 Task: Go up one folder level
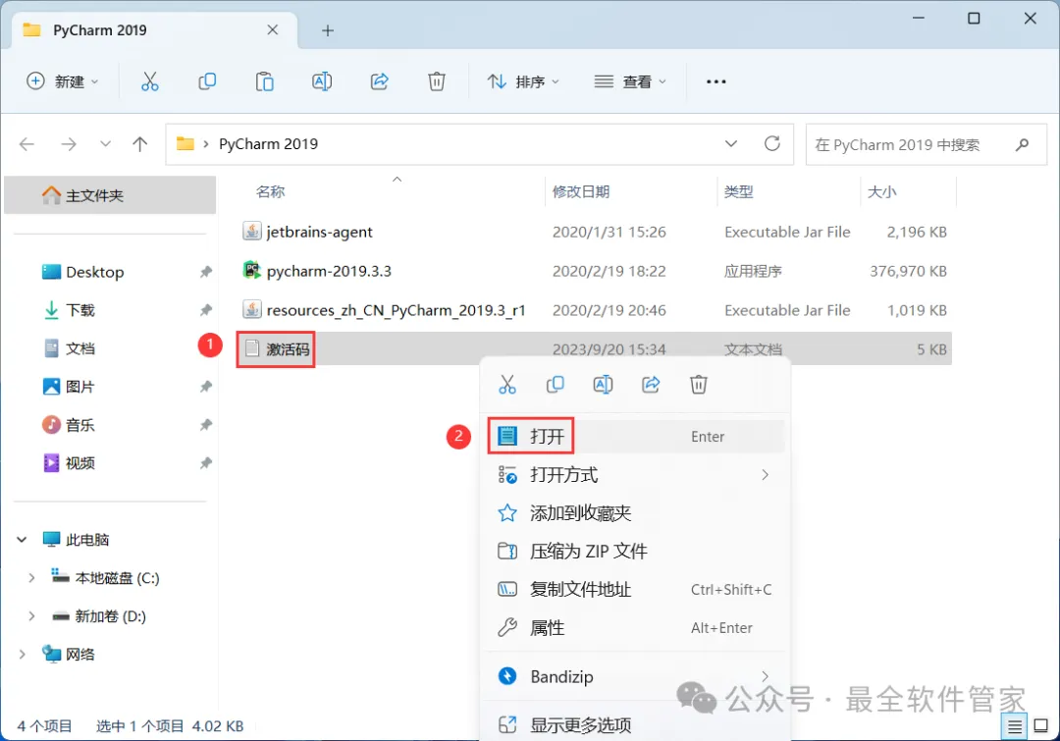[x=140, y=144]
